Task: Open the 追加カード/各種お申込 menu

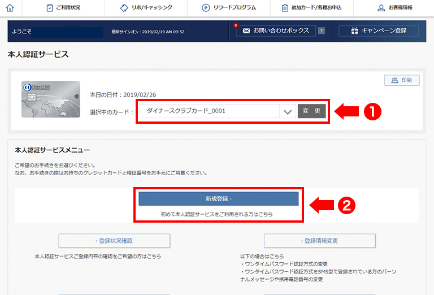Action: pyautogui.click(x=313, y=8)
